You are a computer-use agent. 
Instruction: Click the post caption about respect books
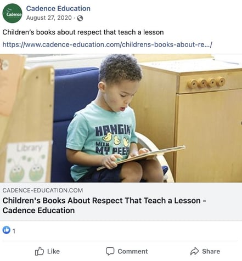point(83,32)
